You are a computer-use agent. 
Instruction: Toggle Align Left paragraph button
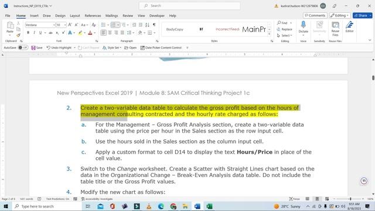(103, 33)
